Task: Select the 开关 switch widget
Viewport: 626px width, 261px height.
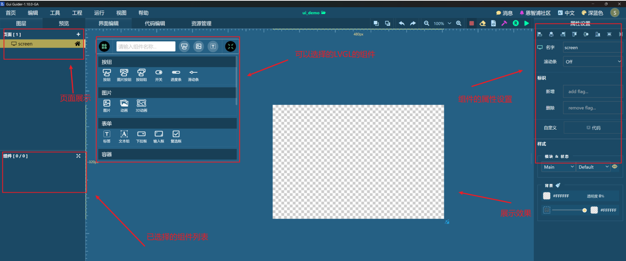Action: point(158,75)
